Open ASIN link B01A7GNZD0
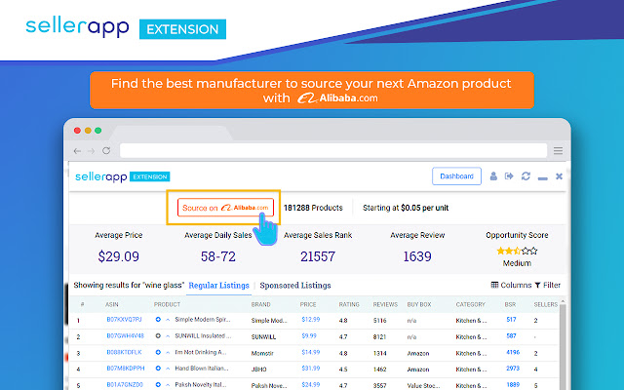 pyautogui.click(x=125, y=385)
